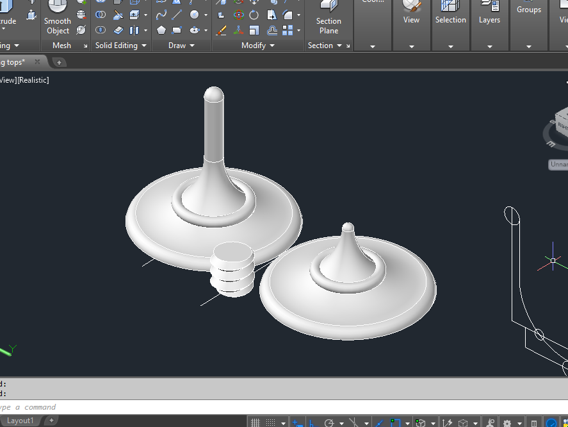Image resolution: width=568 pixels, height=427 pixels.
Task: Select the Less Smooth mesh icon
Action: click(x=81, y=15)
